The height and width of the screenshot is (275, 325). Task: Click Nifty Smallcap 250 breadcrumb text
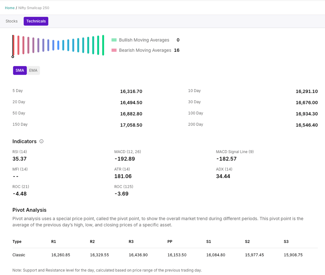(x=34, y=8)
